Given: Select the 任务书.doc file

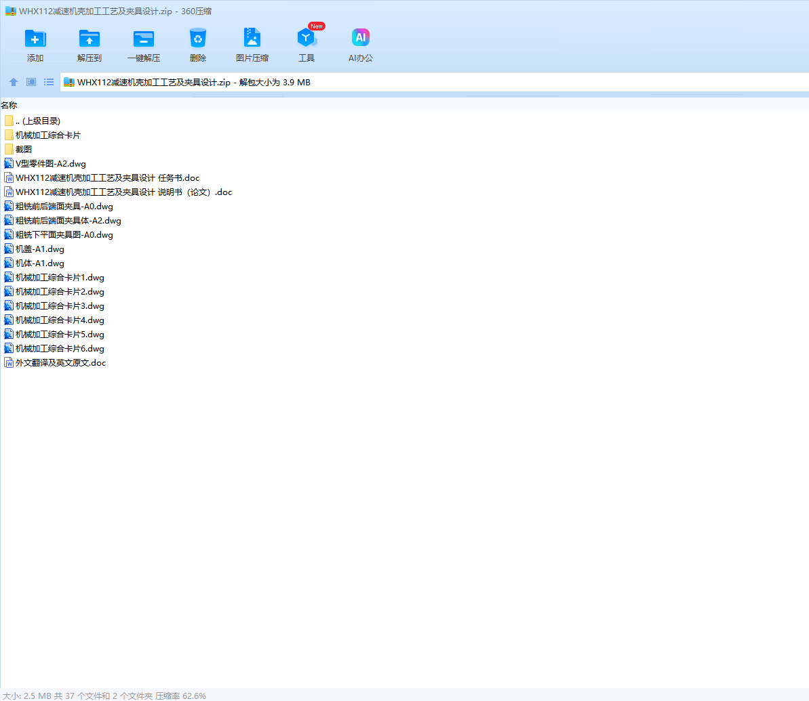Looking at the screenshot, I should point(102,178).
